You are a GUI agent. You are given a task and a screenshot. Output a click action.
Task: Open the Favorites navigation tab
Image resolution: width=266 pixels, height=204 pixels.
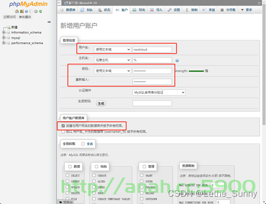click(25, 17)
